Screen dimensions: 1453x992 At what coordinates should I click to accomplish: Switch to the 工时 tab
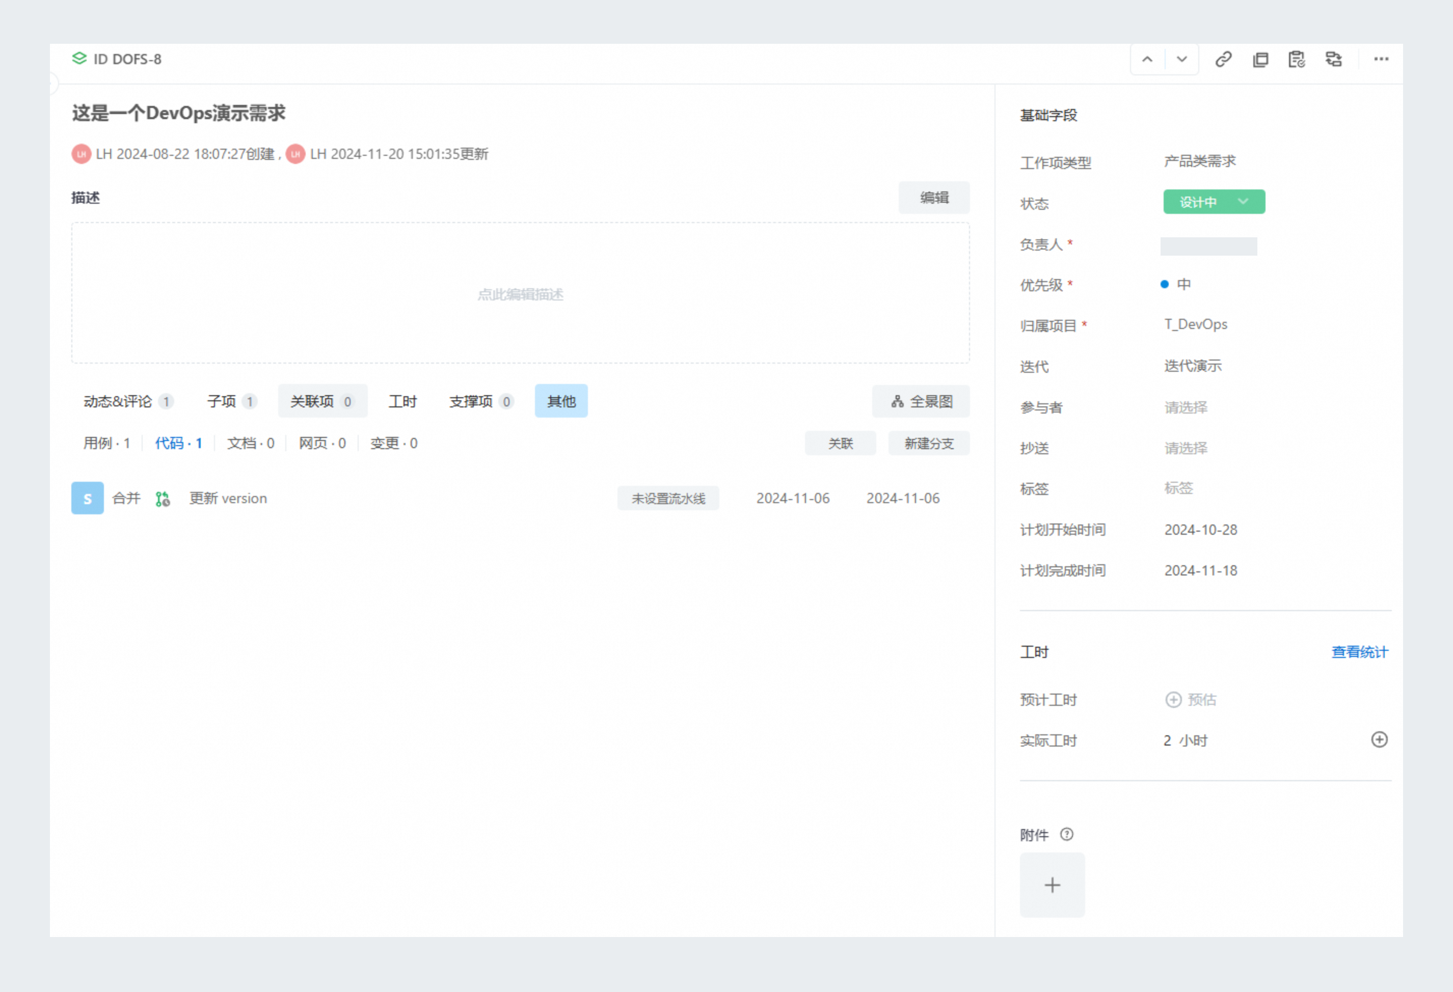402,401
